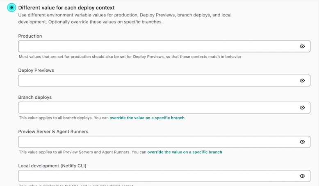
Task: Click the 'Branch deploys' label
Action: click(x=35, y=98)
